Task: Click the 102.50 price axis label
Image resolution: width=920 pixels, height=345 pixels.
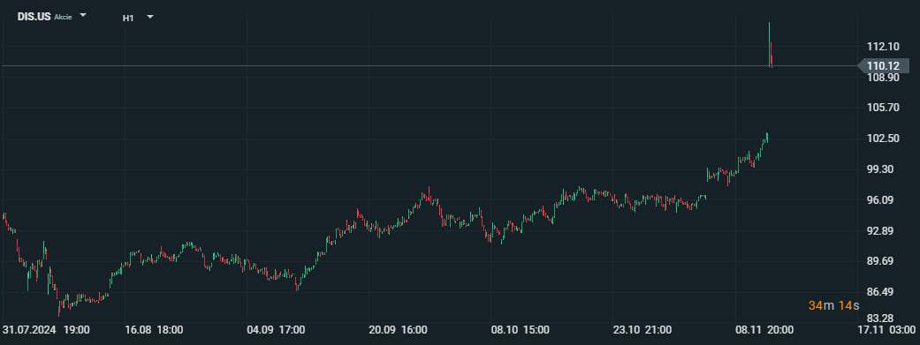Action: point(883,139)
